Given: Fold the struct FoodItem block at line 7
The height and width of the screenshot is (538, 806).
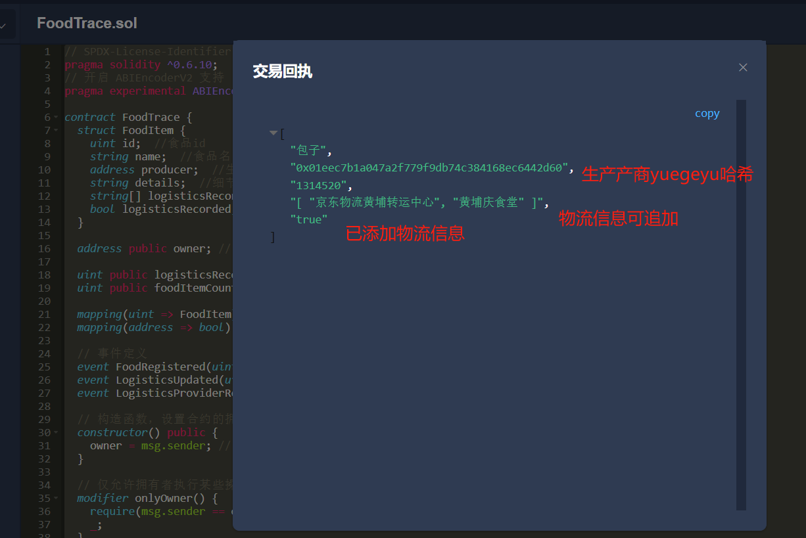Looking at the screenshot, I should click(x=56, y=131).
